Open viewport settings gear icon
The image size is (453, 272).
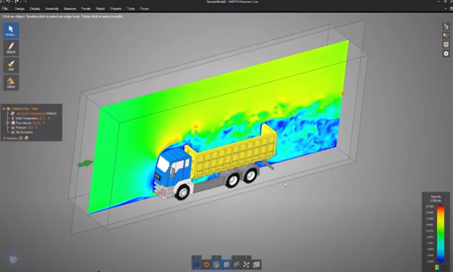coord(446,53)
